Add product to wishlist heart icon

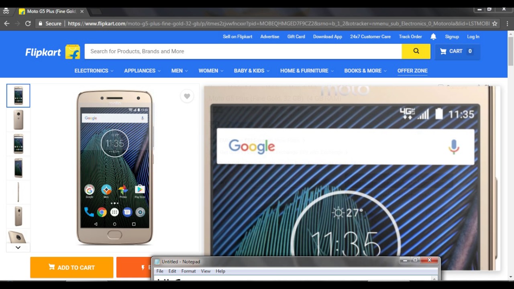point(187,96)
